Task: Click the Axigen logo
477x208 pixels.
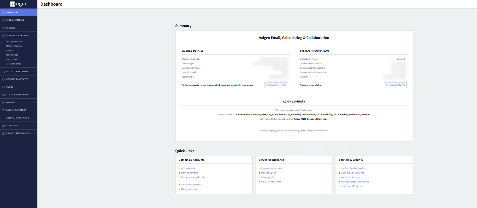Action: (x=19, y=4)
